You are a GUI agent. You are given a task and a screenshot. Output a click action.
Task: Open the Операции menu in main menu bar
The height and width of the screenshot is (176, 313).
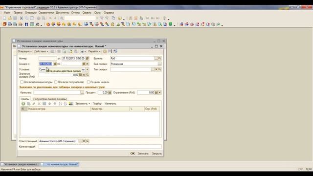[30, 13]
